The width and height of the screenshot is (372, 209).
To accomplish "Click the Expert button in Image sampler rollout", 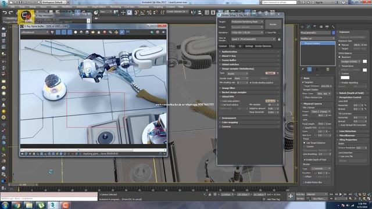I will coord(270,73).
